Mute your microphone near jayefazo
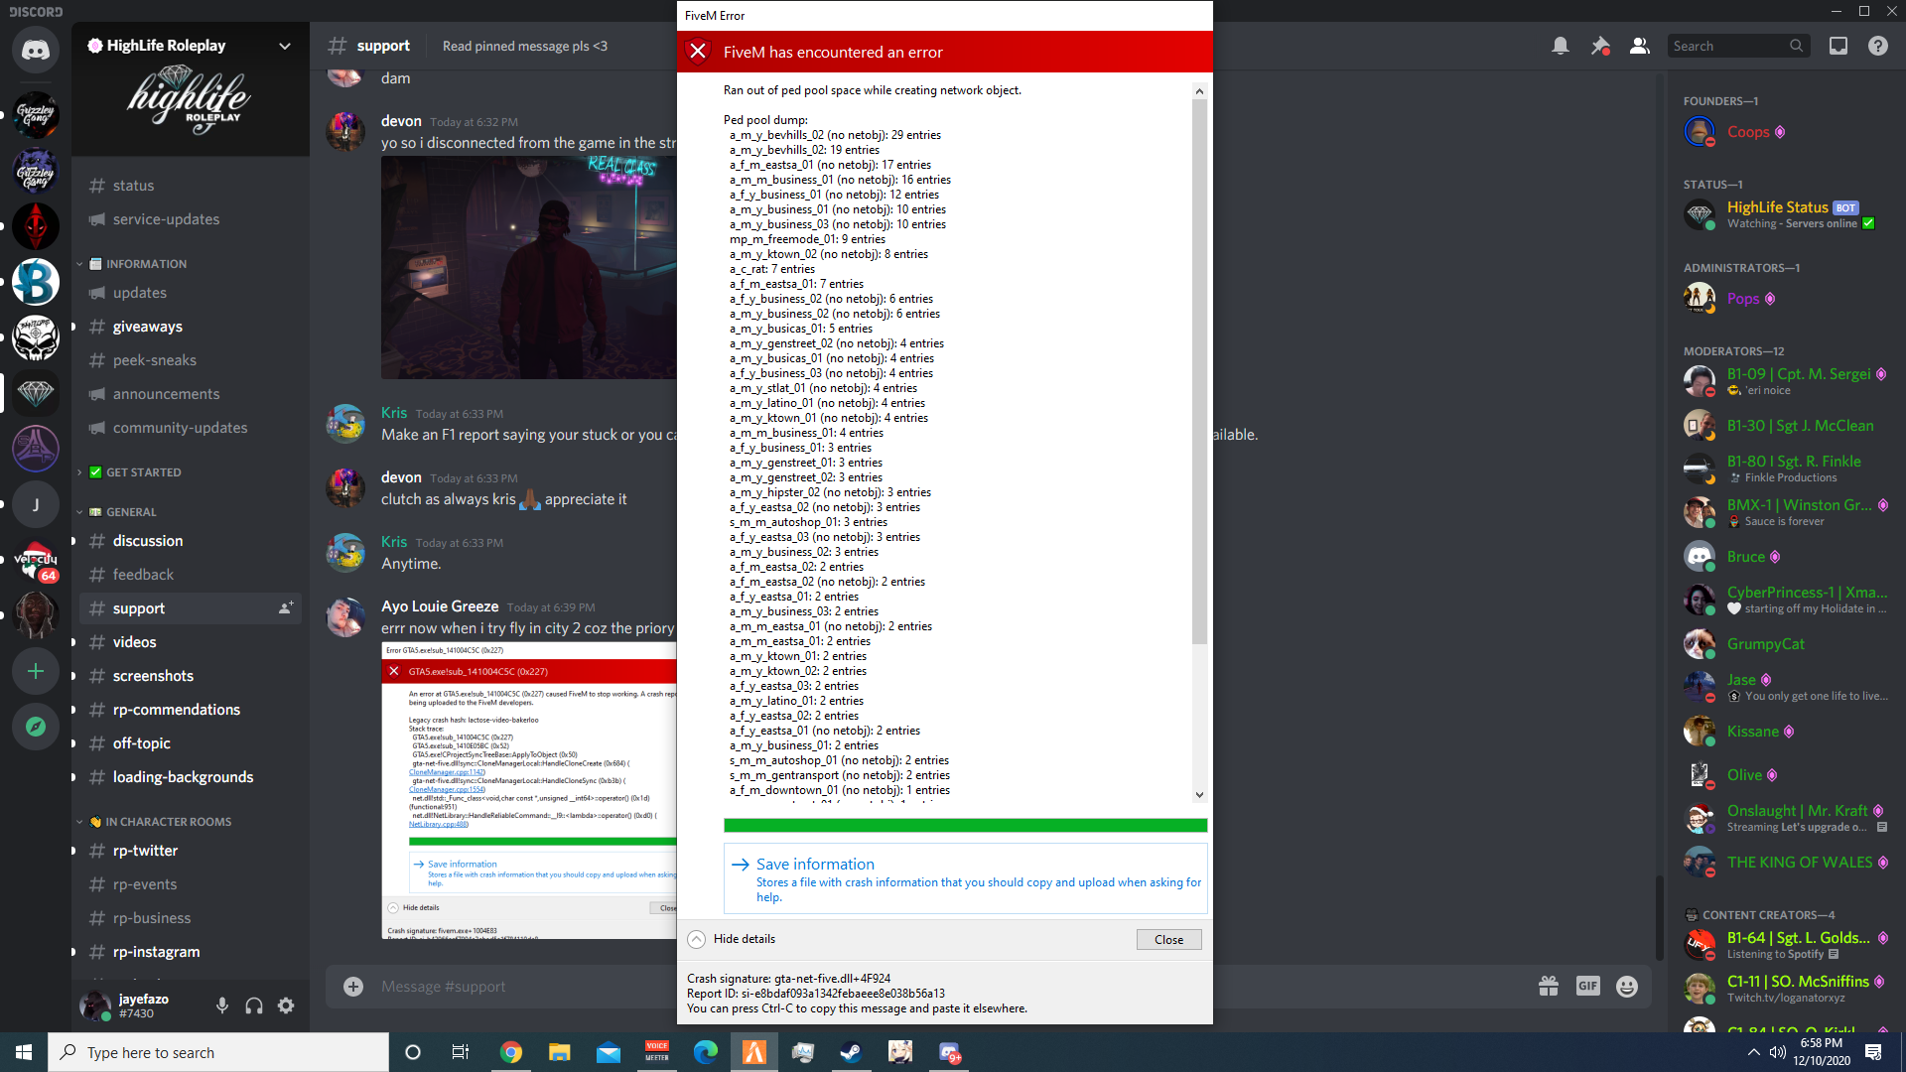This screenshot has height=1072, width=1906. (x=221, y=1005)
